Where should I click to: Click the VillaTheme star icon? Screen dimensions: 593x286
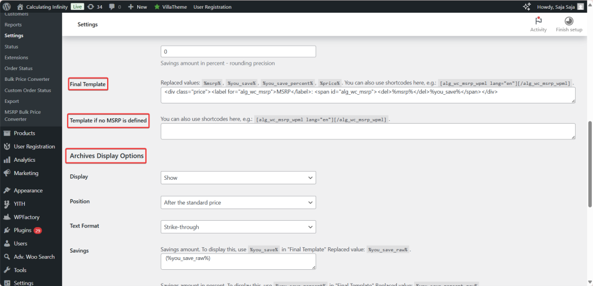pos(157,7)
